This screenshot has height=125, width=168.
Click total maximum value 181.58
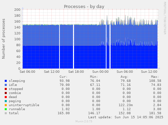pyautogui.click(x=155, y=113)
